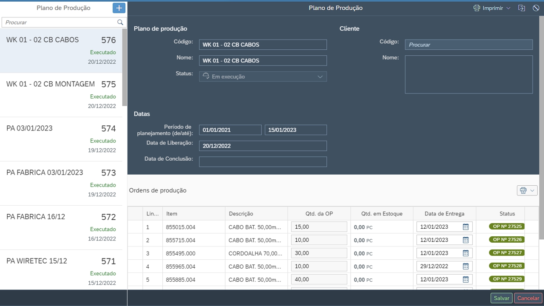Open calendar icon for line 1 delivery date
This screenshot has width=544, height=306.
click(465, 227)
